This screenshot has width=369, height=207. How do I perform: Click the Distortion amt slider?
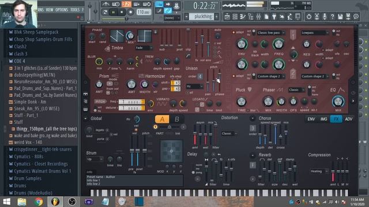[195, 135]
